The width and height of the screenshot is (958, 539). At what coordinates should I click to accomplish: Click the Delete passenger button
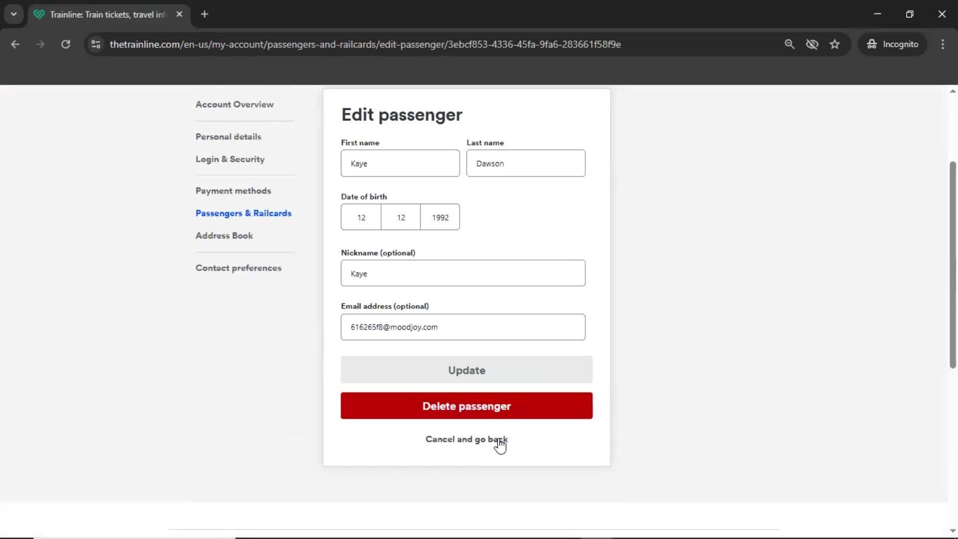466,406
